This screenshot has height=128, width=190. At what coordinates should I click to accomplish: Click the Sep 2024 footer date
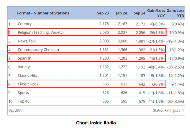[16, 110]
